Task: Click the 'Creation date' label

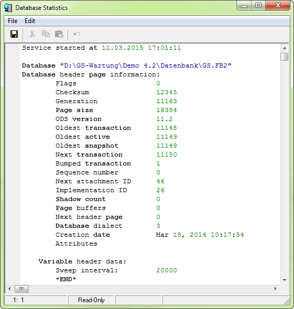Action: 83,235
